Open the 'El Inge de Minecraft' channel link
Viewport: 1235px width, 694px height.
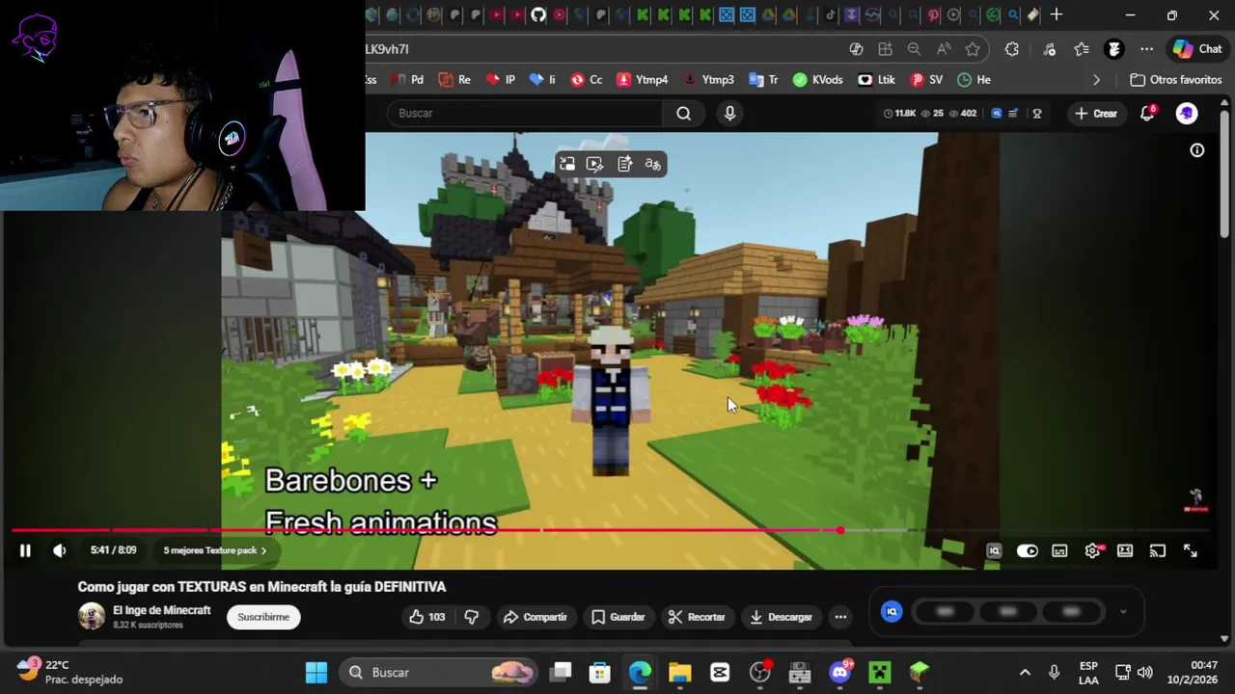[162, 610]
